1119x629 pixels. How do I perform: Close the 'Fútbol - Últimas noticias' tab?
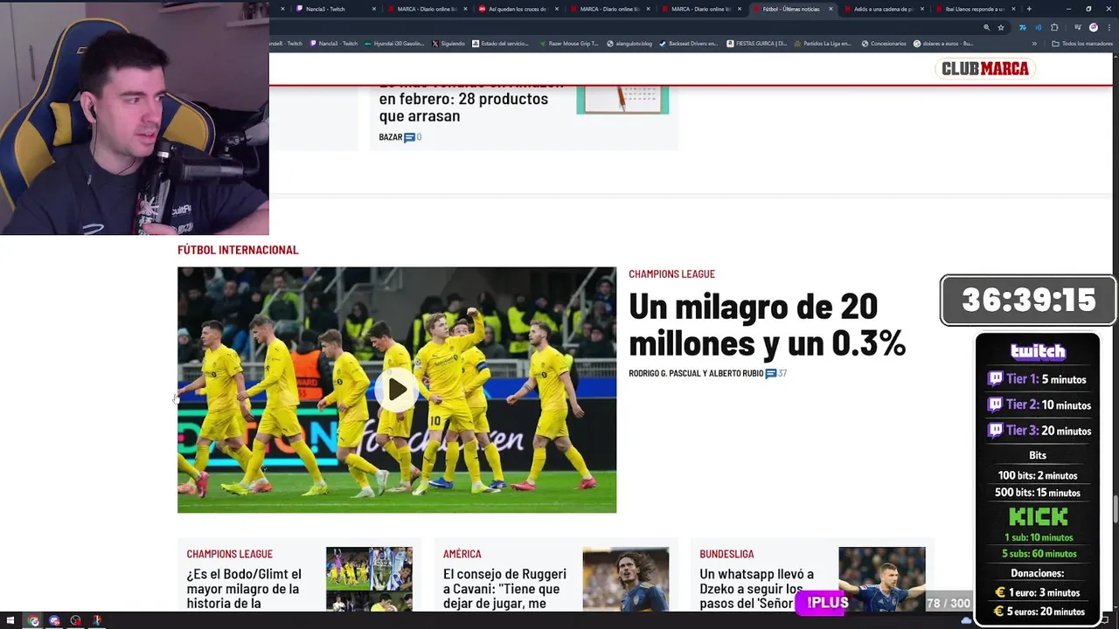coord(831,9)
